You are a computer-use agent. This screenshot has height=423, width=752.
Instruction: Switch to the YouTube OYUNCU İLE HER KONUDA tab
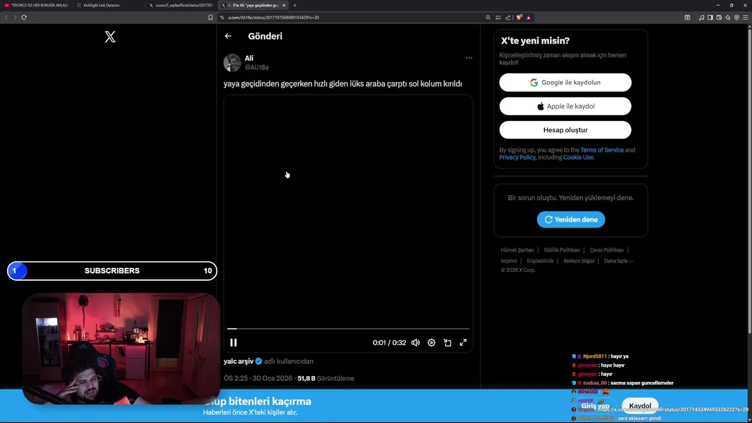tap(36, 5)
